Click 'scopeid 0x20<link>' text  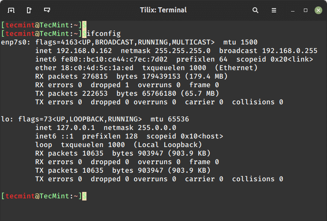[275, 59]
